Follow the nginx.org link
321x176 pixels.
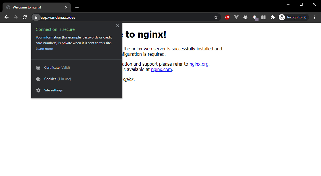pyautogui.click(x=199, y=64)
